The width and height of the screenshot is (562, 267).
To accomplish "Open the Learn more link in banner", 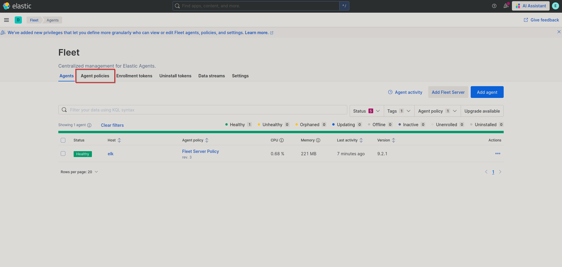I will pyautogui.click(x=259, y=33).
